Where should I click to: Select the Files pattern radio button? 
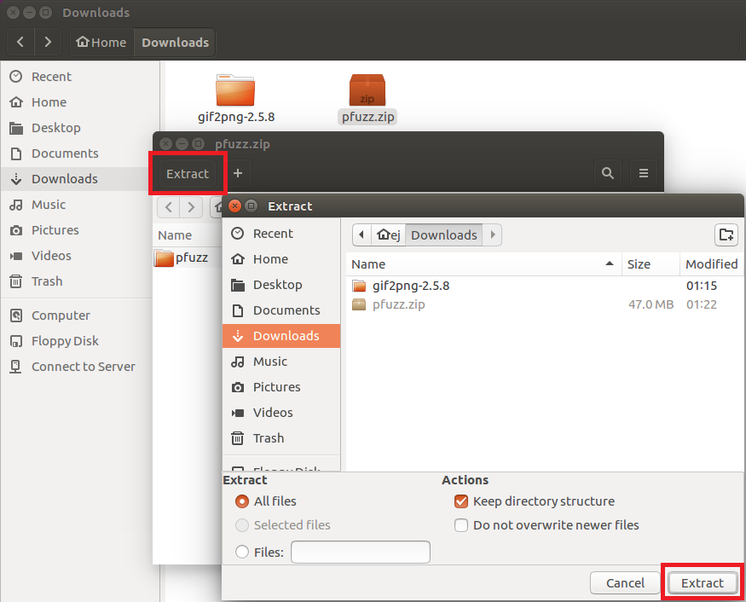click(242, 553)
